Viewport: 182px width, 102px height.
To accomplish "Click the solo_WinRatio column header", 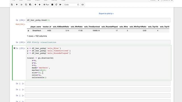I will coord(76,27).
